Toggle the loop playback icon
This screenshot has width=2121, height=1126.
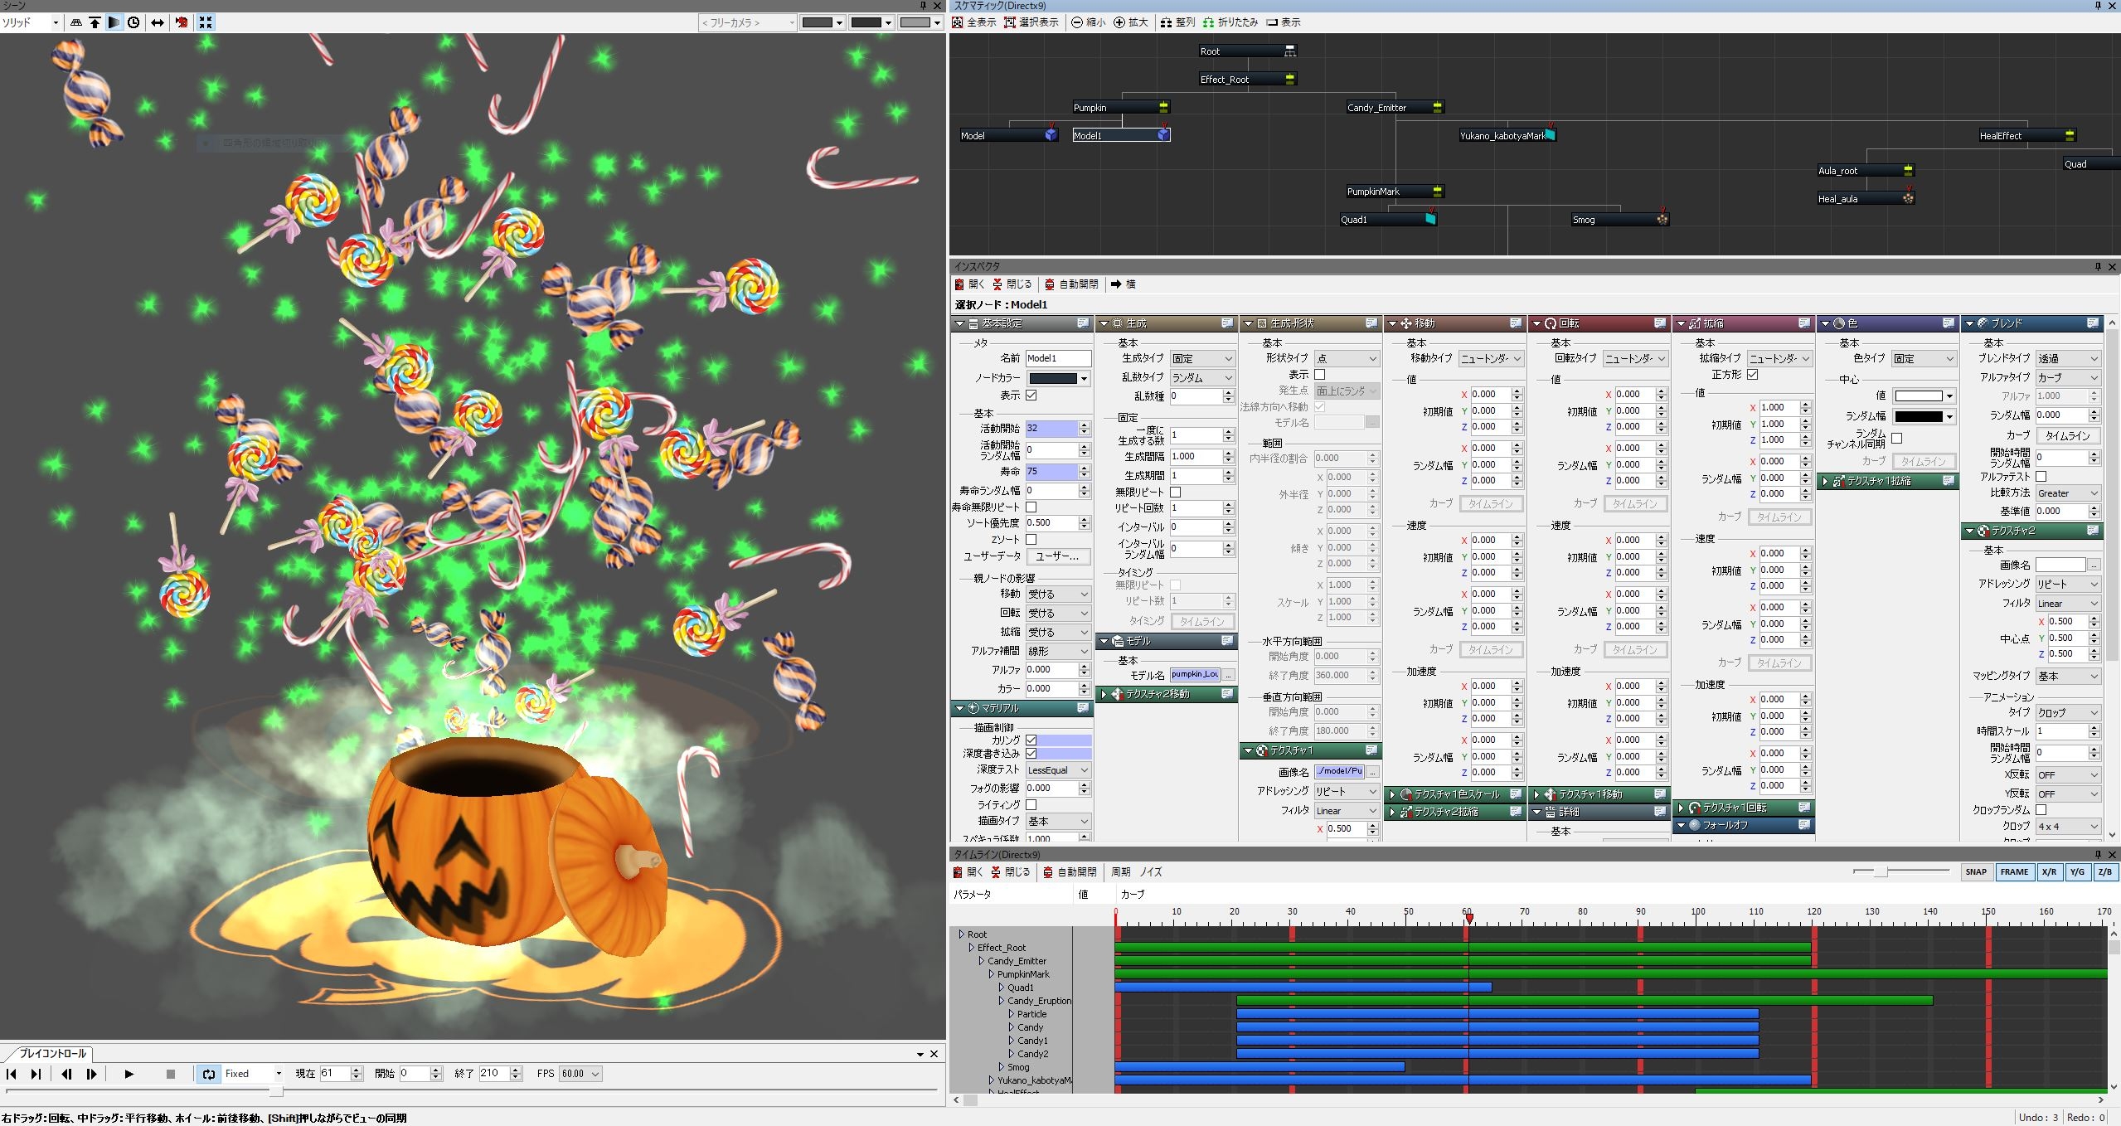coord(208,1074)
